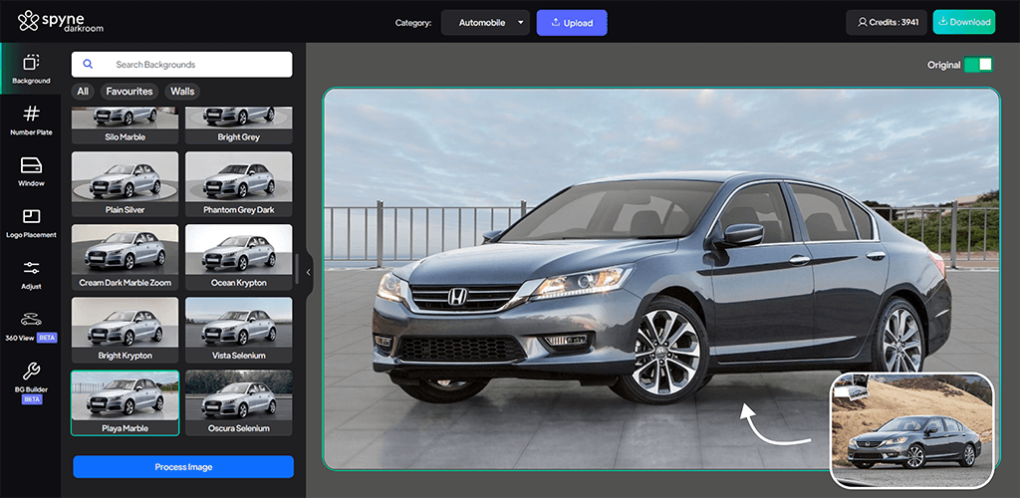Click the Download button

tap(964, 22)
